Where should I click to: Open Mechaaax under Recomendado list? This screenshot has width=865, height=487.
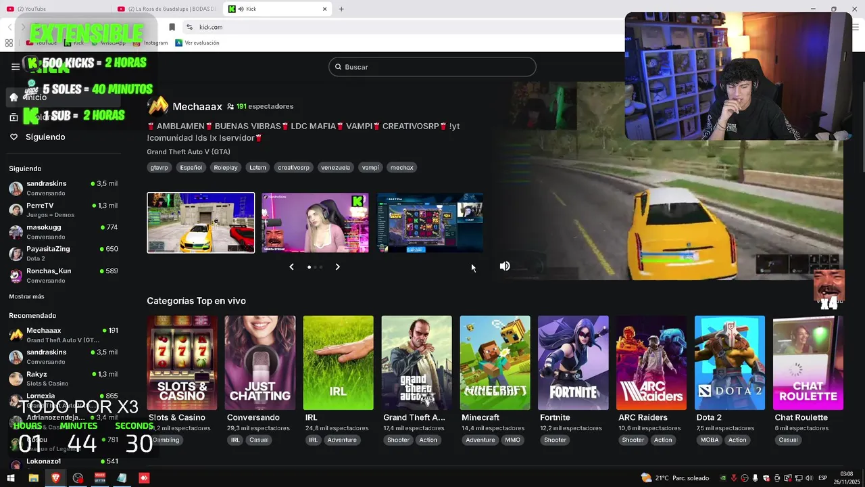63,335
